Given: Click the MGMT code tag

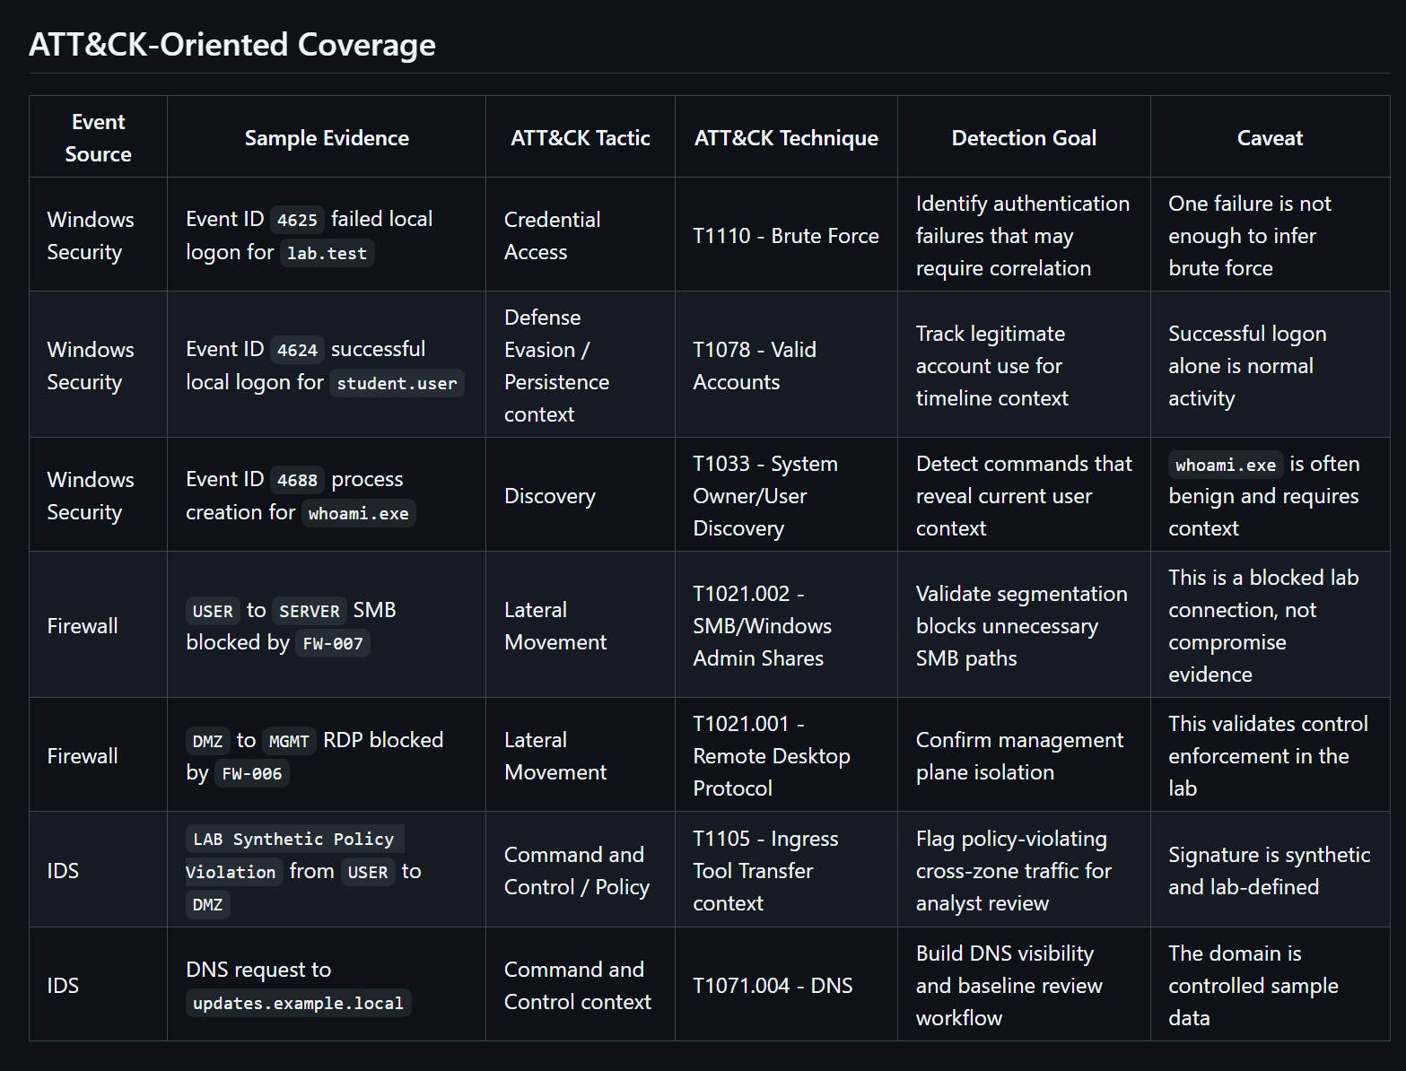Looking at the screenshot, I should tap(289, 741).
